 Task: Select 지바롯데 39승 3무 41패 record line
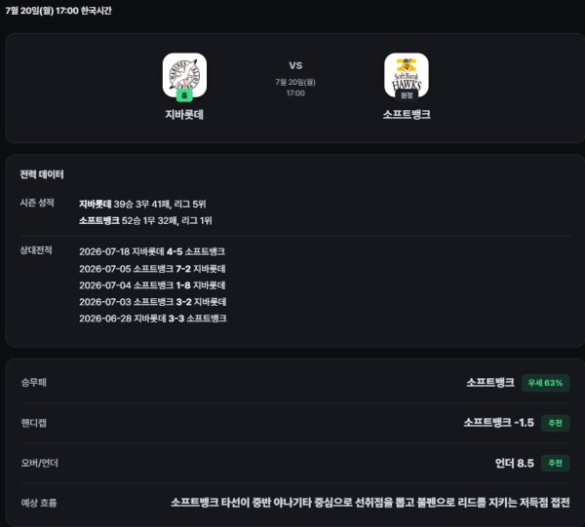tap(142, 204)
